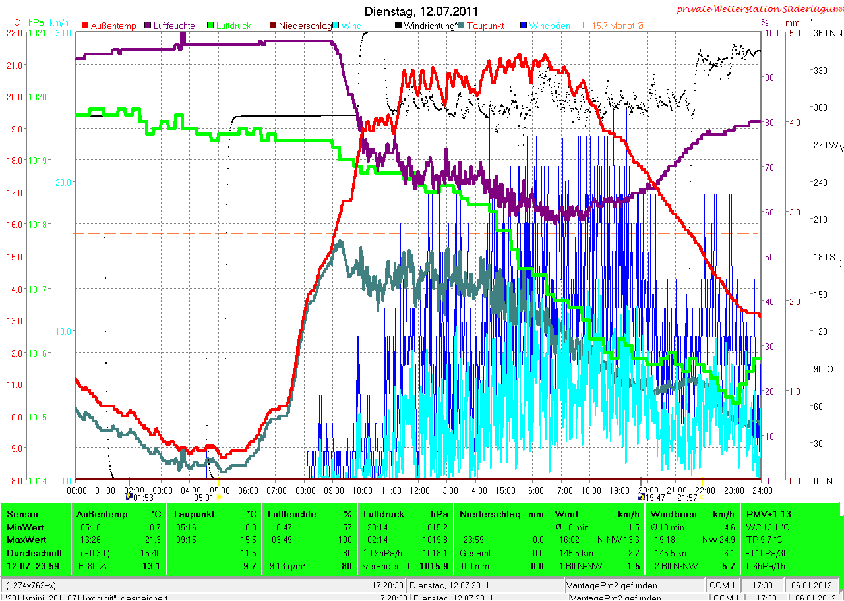Click the teal Taupunkt legend square
The width and height of the screenshot is (844, 601).
point(462,26)
